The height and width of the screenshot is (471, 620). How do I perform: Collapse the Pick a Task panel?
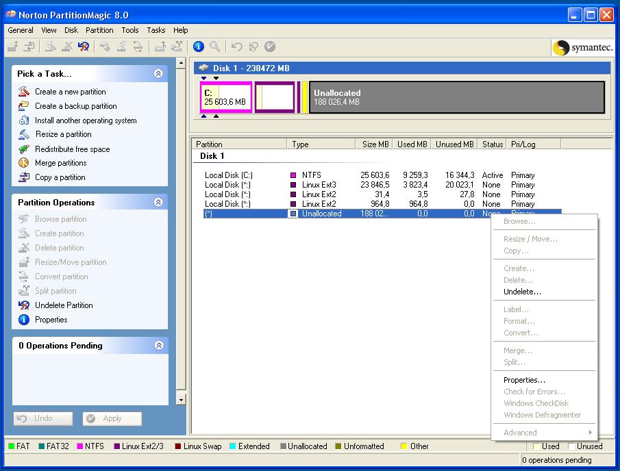pos(158,73)
